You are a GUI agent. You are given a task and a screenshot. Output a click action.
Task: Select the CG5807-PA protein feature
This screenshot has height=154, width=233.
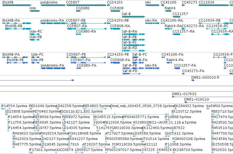tap(88, 63)
